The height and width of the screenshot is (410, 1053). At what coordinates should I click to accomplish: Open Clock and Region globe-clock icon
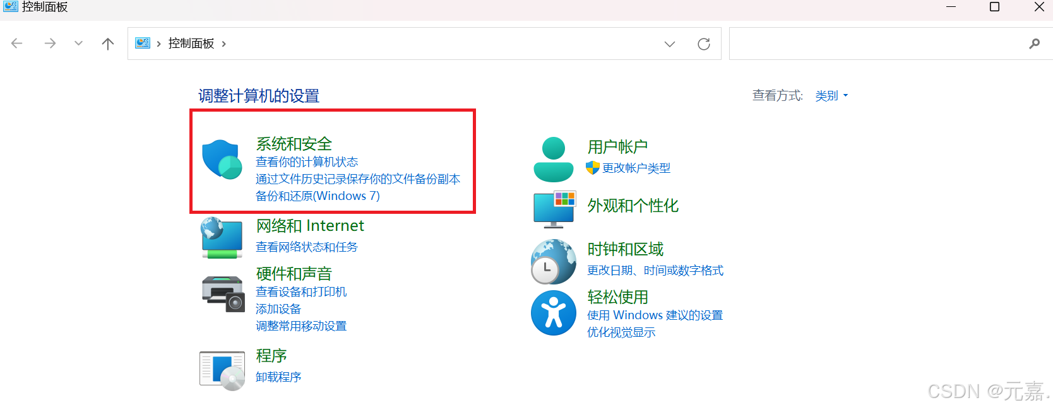(554, 262)
